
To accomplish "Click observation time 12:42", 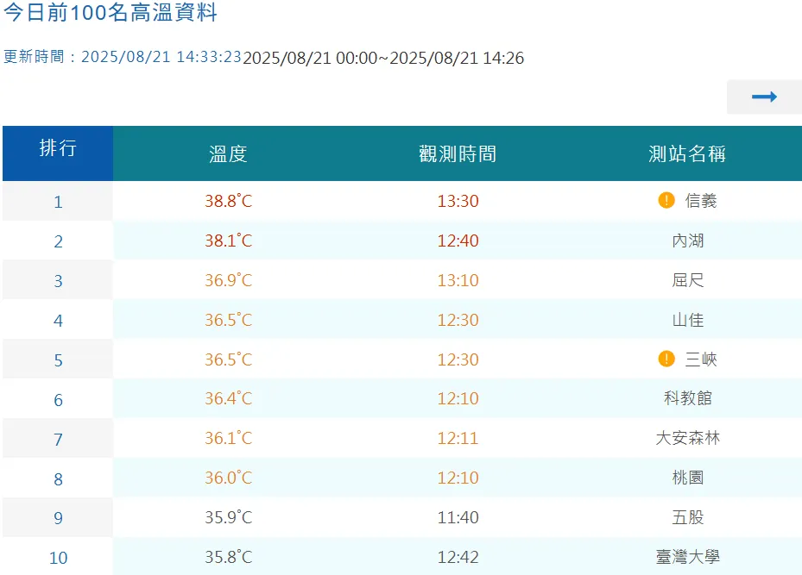I will 458,557.
